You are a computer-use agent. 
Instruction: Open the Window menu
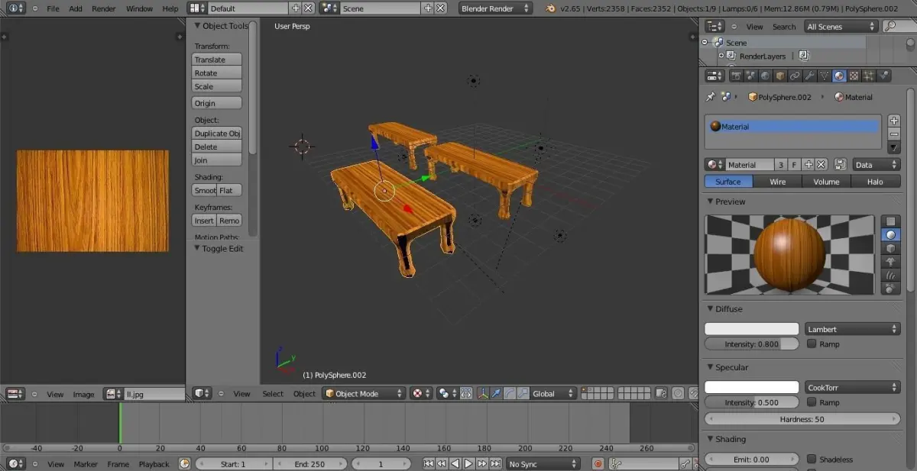pos(139,8)
